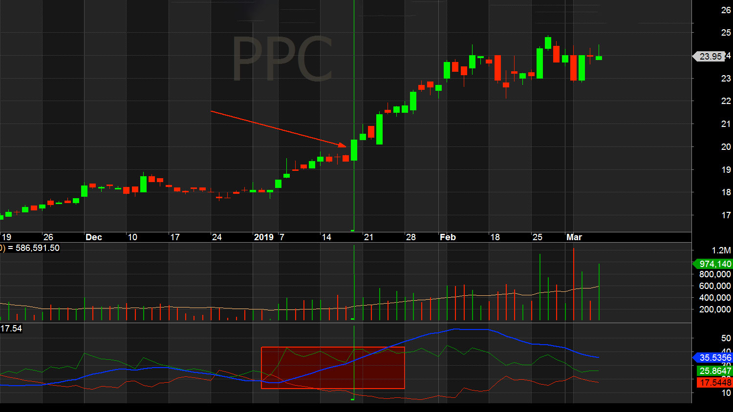Click the 50 level on indicator axis
Image resolution: width=733 pixels, height=412 pixels.
(x=726, y=338)
